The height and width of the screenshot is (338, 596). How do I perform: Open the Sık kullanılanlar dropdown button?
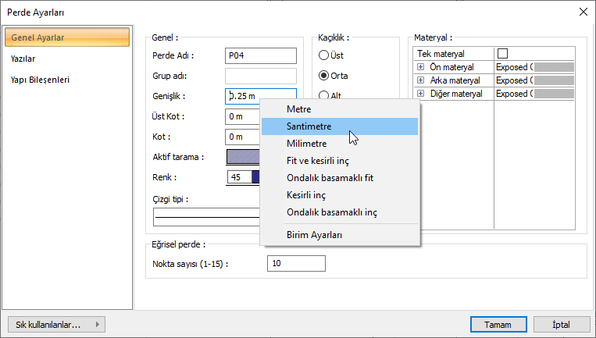55,325
